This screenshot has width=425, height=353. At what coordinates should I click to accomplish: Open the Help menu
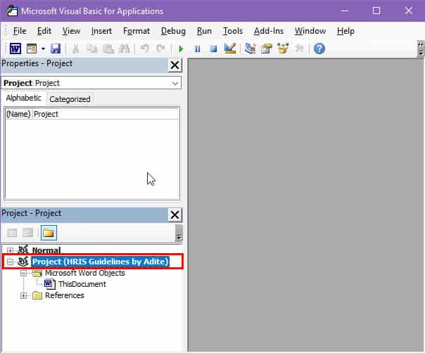coord(346,31)
